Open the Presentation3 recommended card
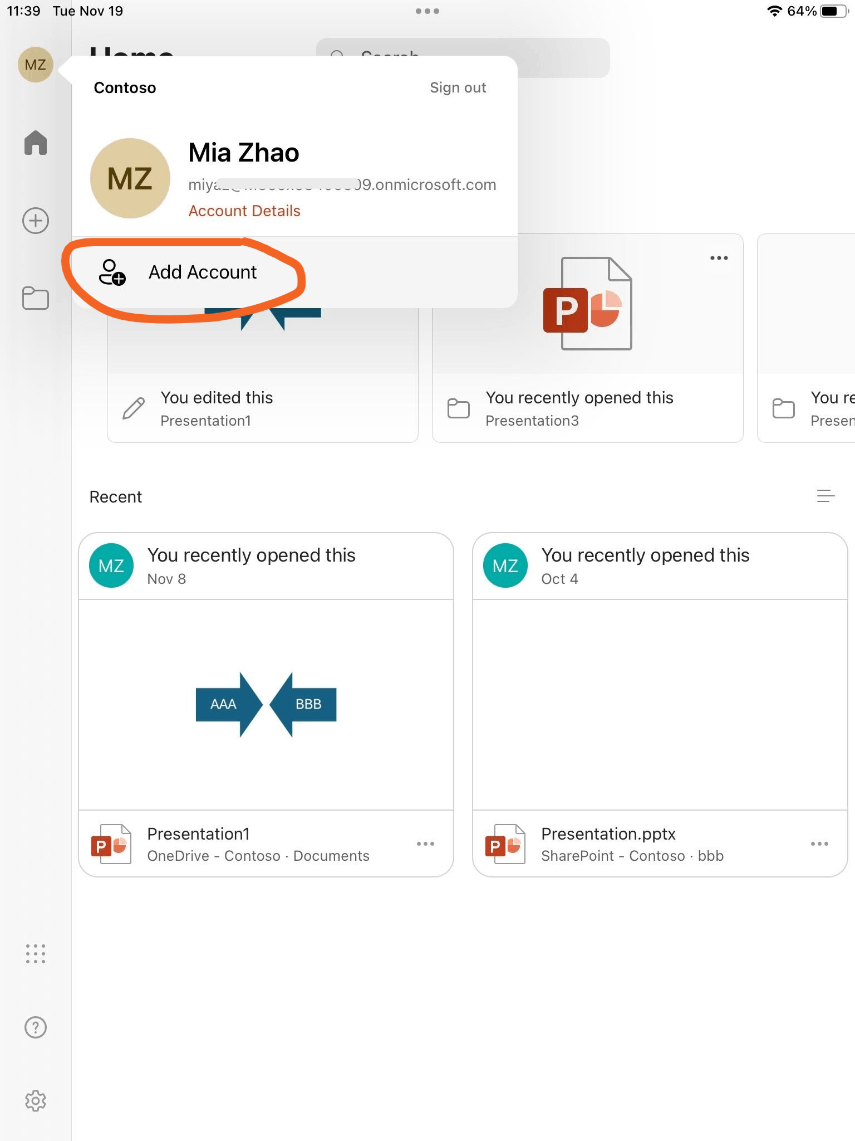This screenshot has height=1141, width=855. (x=588, y=338)
